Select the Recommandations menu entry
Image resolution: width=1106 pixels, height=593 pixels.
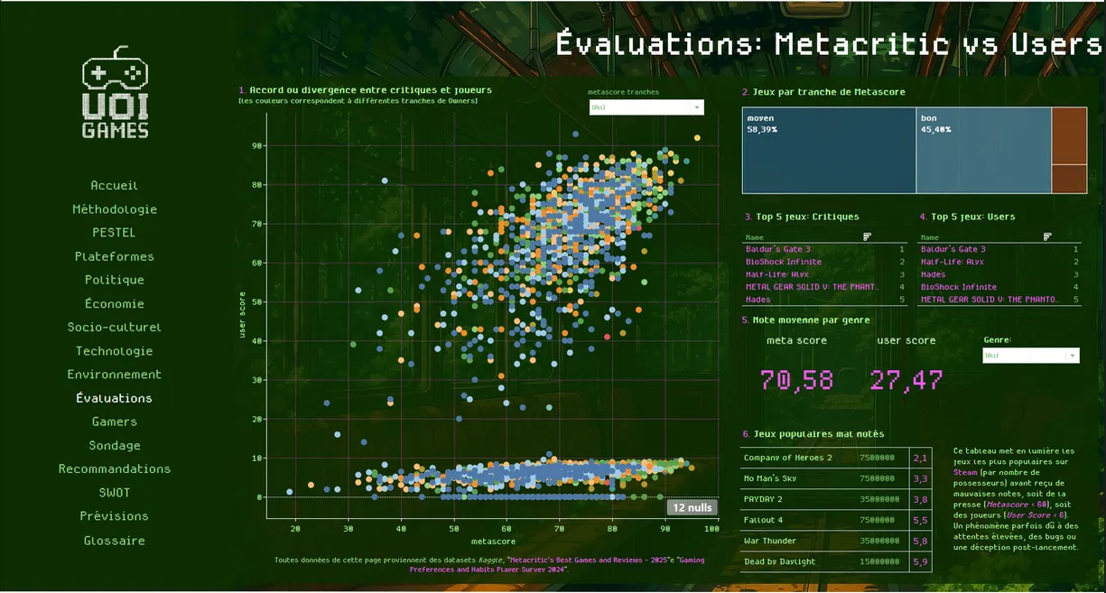pos(115,468)
